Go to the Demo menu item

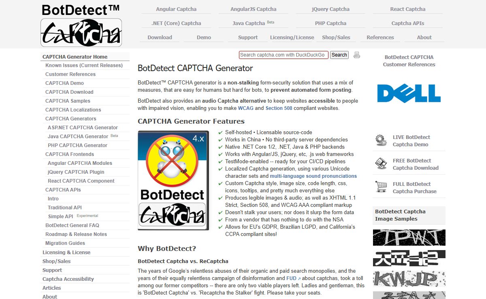[x=204, y=37]
